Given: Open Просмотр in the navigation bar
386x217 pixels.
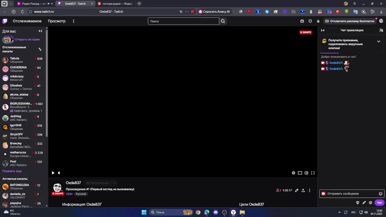Looking at the screenshot, I should click(x=57, y=21).
